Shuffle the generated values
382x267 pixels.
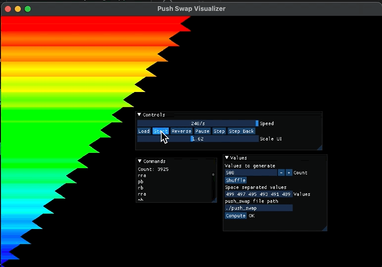coord(236,180)
